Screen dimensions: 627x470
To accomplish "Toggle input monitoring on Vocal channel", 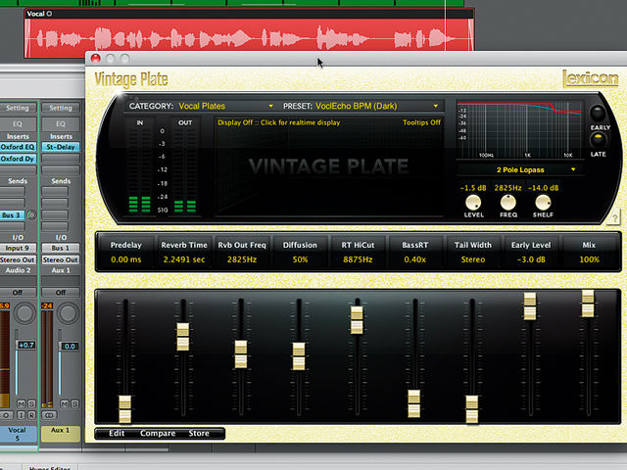I will (22, 415).
